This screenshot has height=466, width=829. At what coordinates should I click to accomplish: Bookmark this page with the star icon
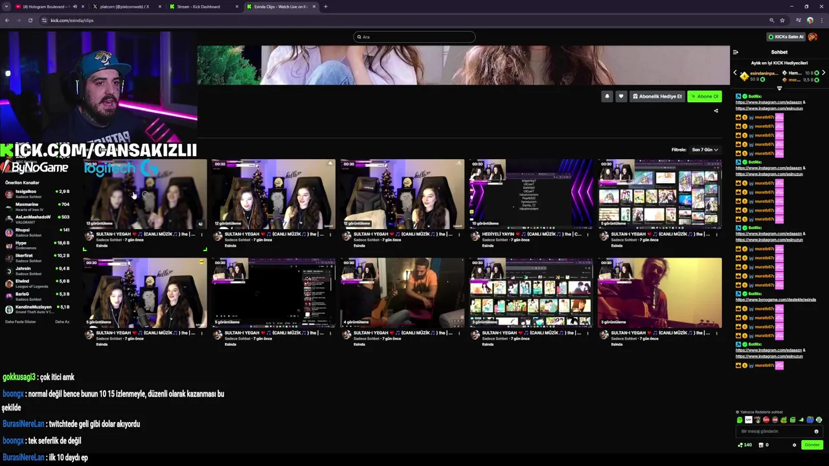click(x=782, y=20)
